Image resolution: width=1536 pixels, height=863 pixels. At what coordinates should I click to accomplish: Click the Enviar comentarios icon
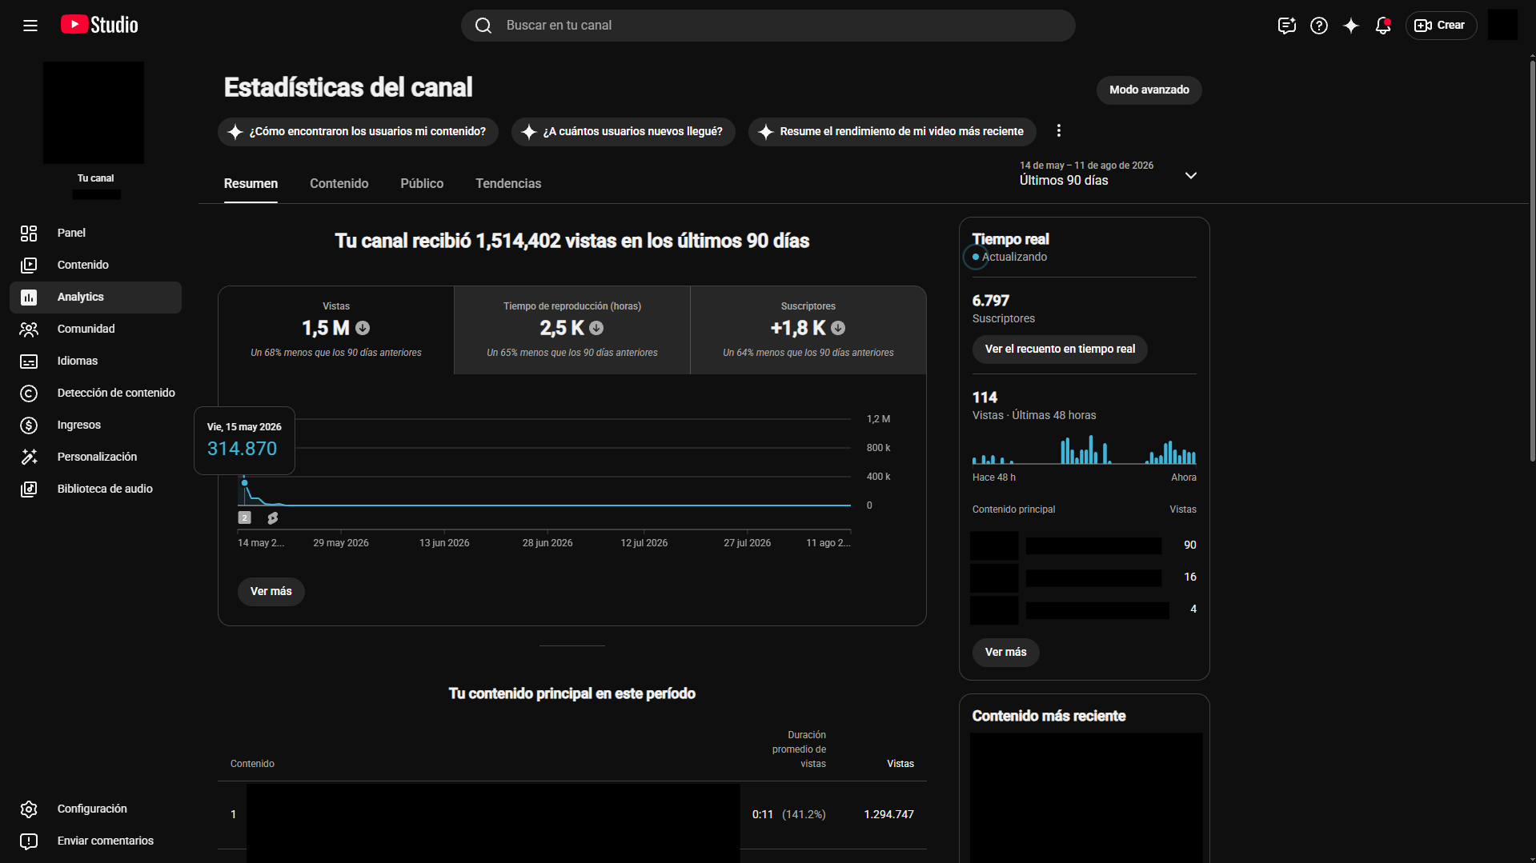(x=29, y=841)
